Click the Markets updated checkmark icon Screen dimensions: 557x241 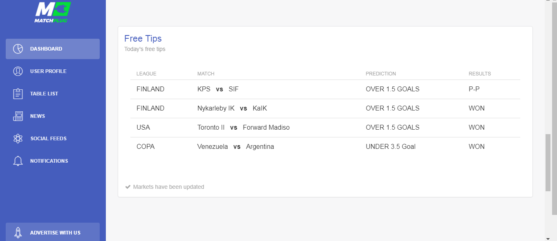coord(128,187)
